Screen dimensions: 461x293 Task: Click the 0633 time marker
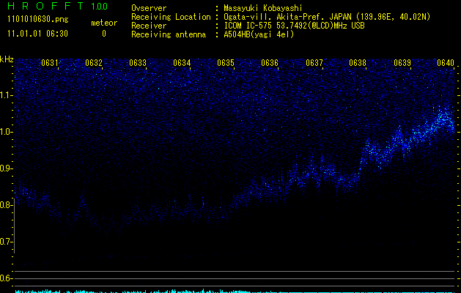coord(138,63)
